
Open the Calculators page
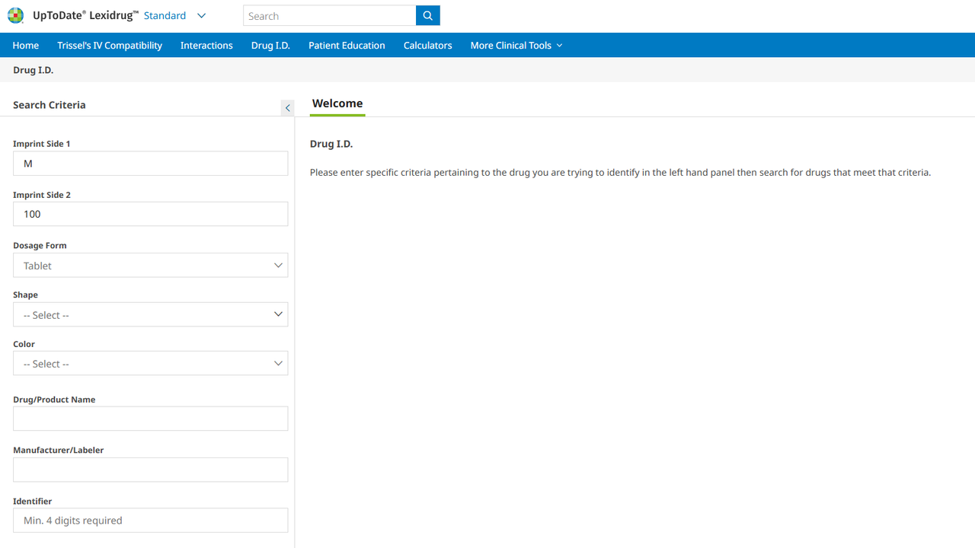point(427,46)
